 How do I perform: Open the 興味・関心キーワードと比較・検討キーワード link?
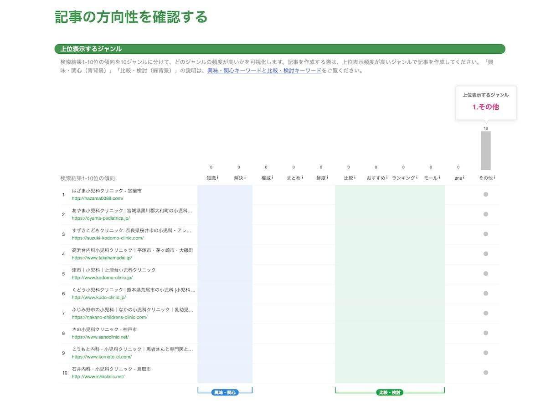pos(264,71)
